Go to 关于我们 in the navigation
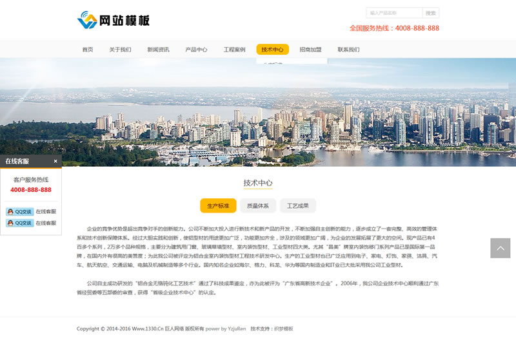The height and width of the screenshot is (340, 516). [x=120, y=50]
